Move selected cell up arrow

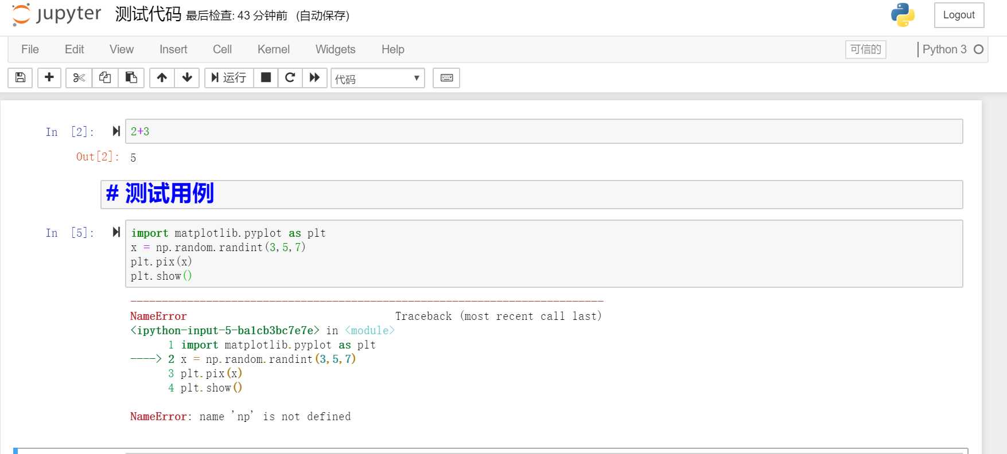pyautogui.click(x=162, y=77)
